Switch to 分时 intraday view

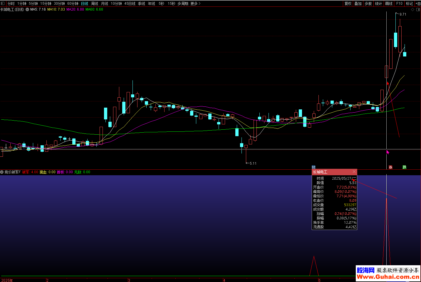(11, 4)
